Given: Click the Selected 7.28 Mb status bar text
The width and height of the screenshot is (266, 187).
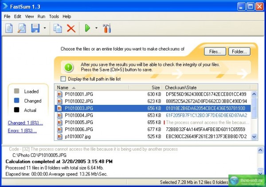Looking at the screenshot, I should point(194,182).
